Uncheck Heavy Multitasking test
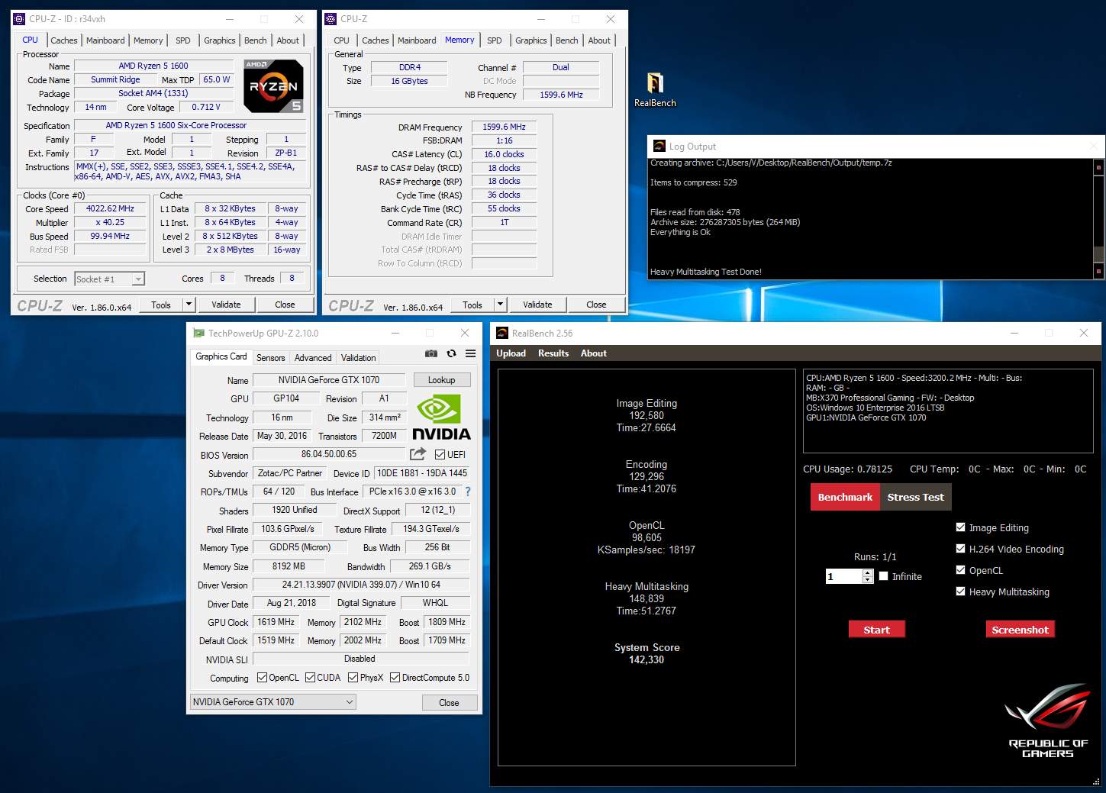The width and height of the screenshot is (1106, 793). [x=961, y=592]
